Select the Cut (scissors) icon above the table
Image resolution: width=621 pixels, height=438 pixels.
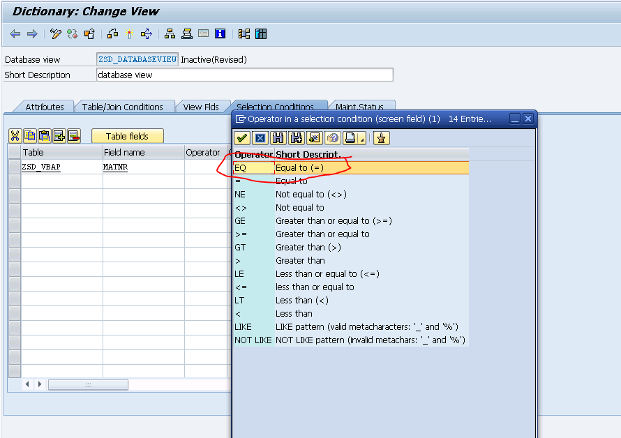(15, 135)
